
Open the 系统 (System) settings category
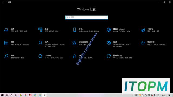coord(16,30)
